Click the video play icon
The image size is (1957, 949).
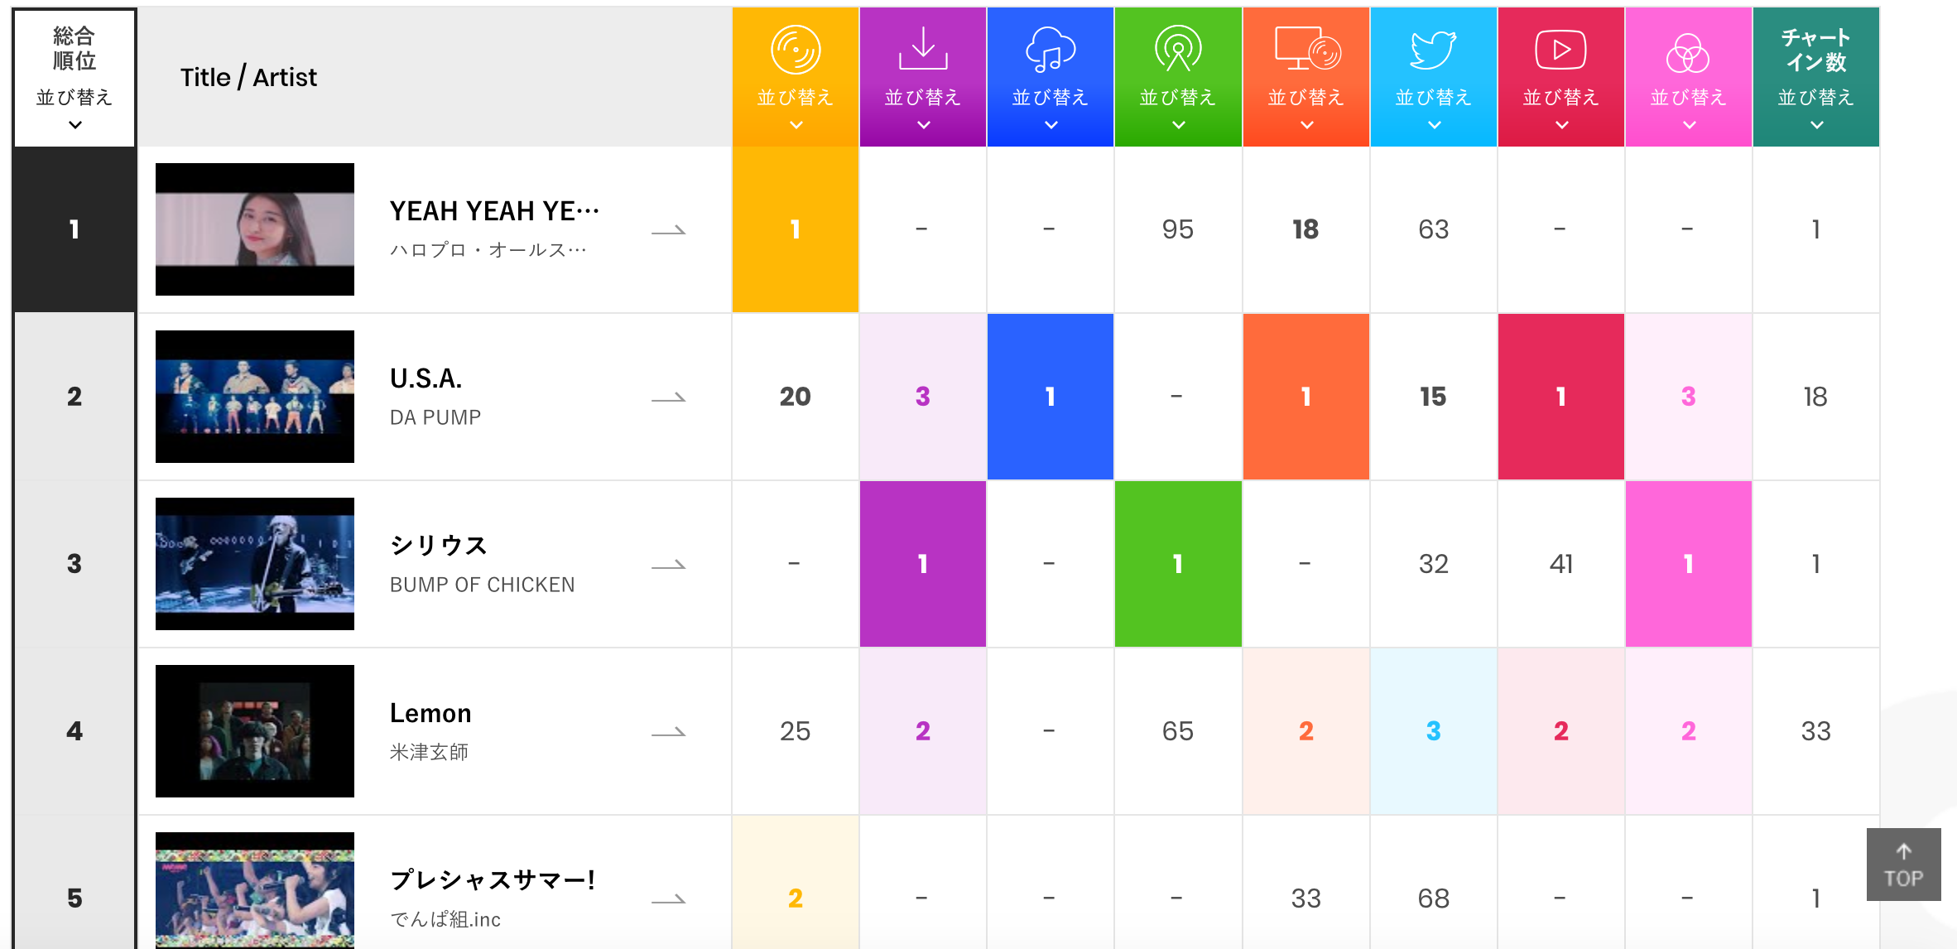1560,50
